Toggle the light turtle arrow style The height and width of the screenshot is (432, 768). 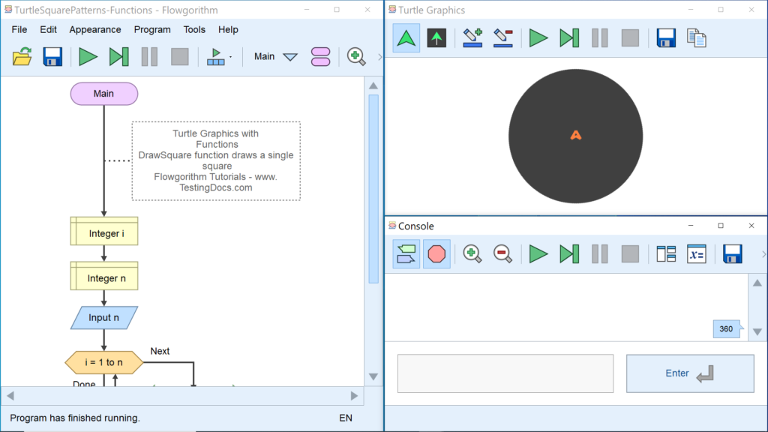coord(406,37)
